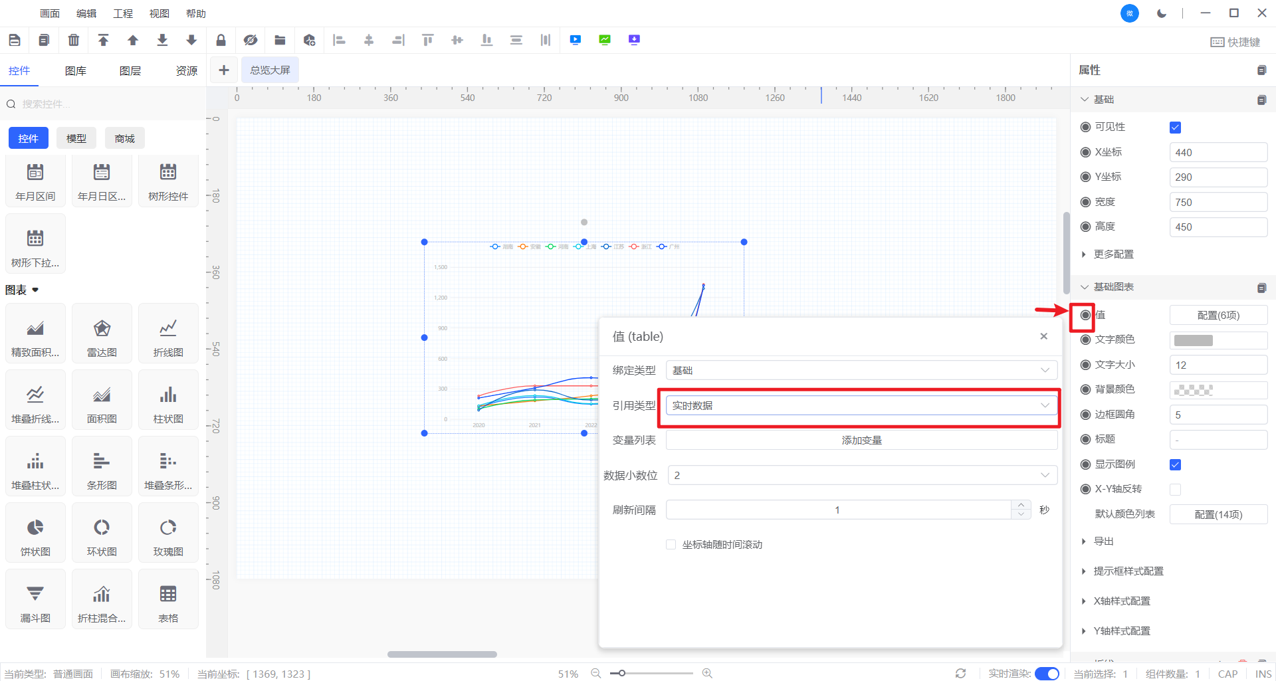Screen dimensions: 1276x681
Task: Select the radar chart (雷达图) widget
Action: click(102, 336)
